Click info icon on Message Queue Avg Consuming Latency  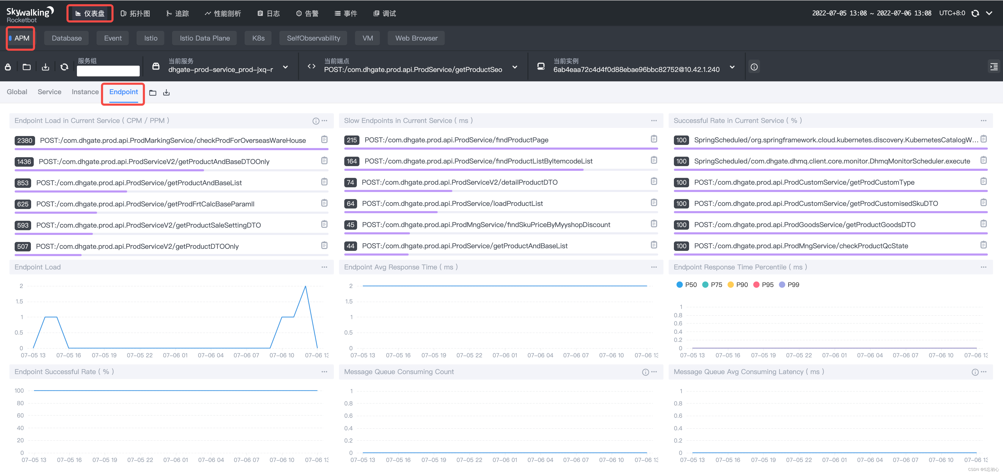[x=975, y=372]
